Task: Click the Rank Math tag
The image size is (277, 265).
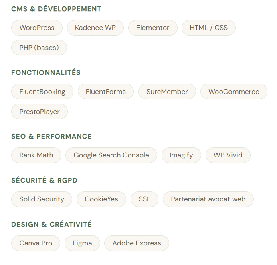Action: coord(36,155)
